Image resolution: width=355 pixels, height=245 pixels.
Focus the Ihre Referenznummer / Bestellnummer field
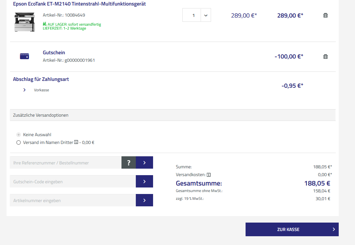pyautogui.click(x=65, y=162)
